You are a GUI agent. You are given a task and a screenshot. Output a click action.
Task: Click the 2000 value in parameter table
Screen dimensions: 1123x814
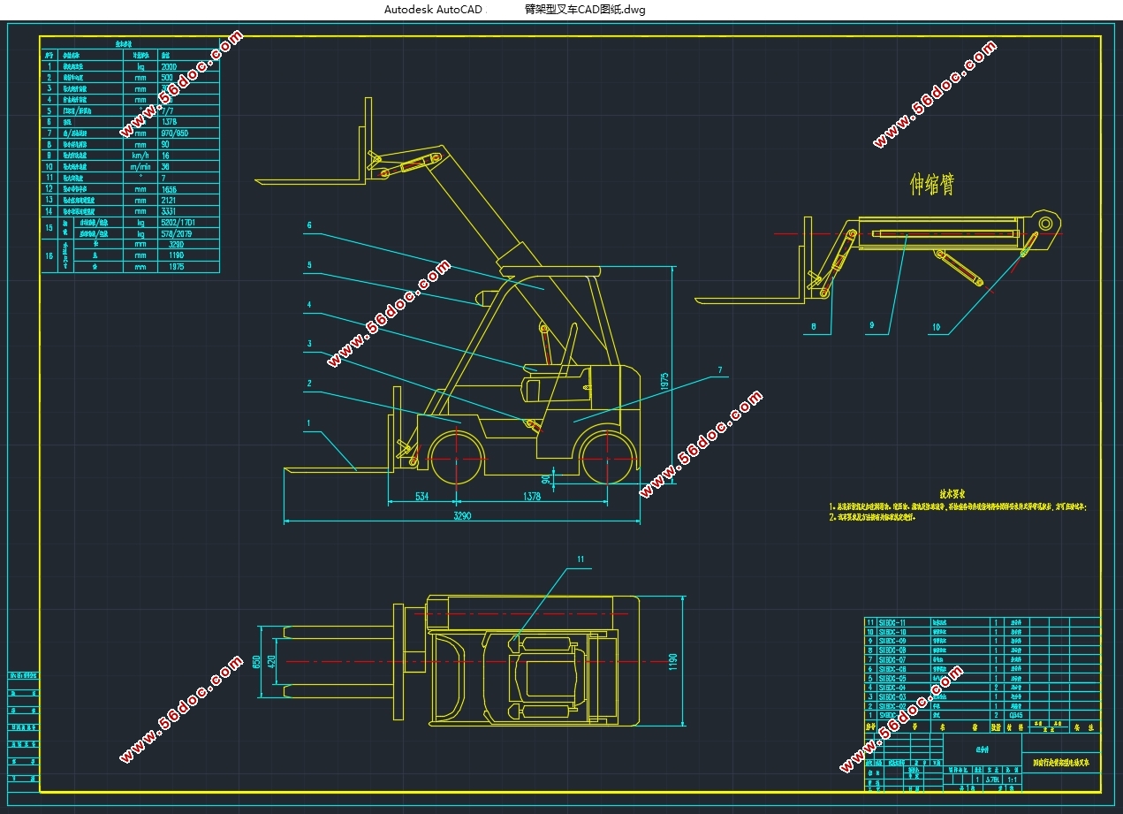[169, 66]
